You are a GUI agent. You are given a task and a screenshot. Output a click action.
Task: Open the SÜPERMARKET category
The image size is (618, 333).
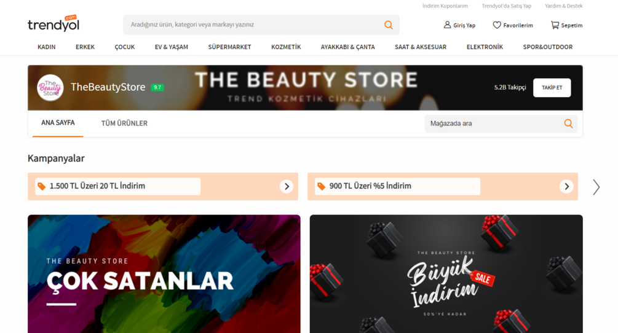point(229,47)
